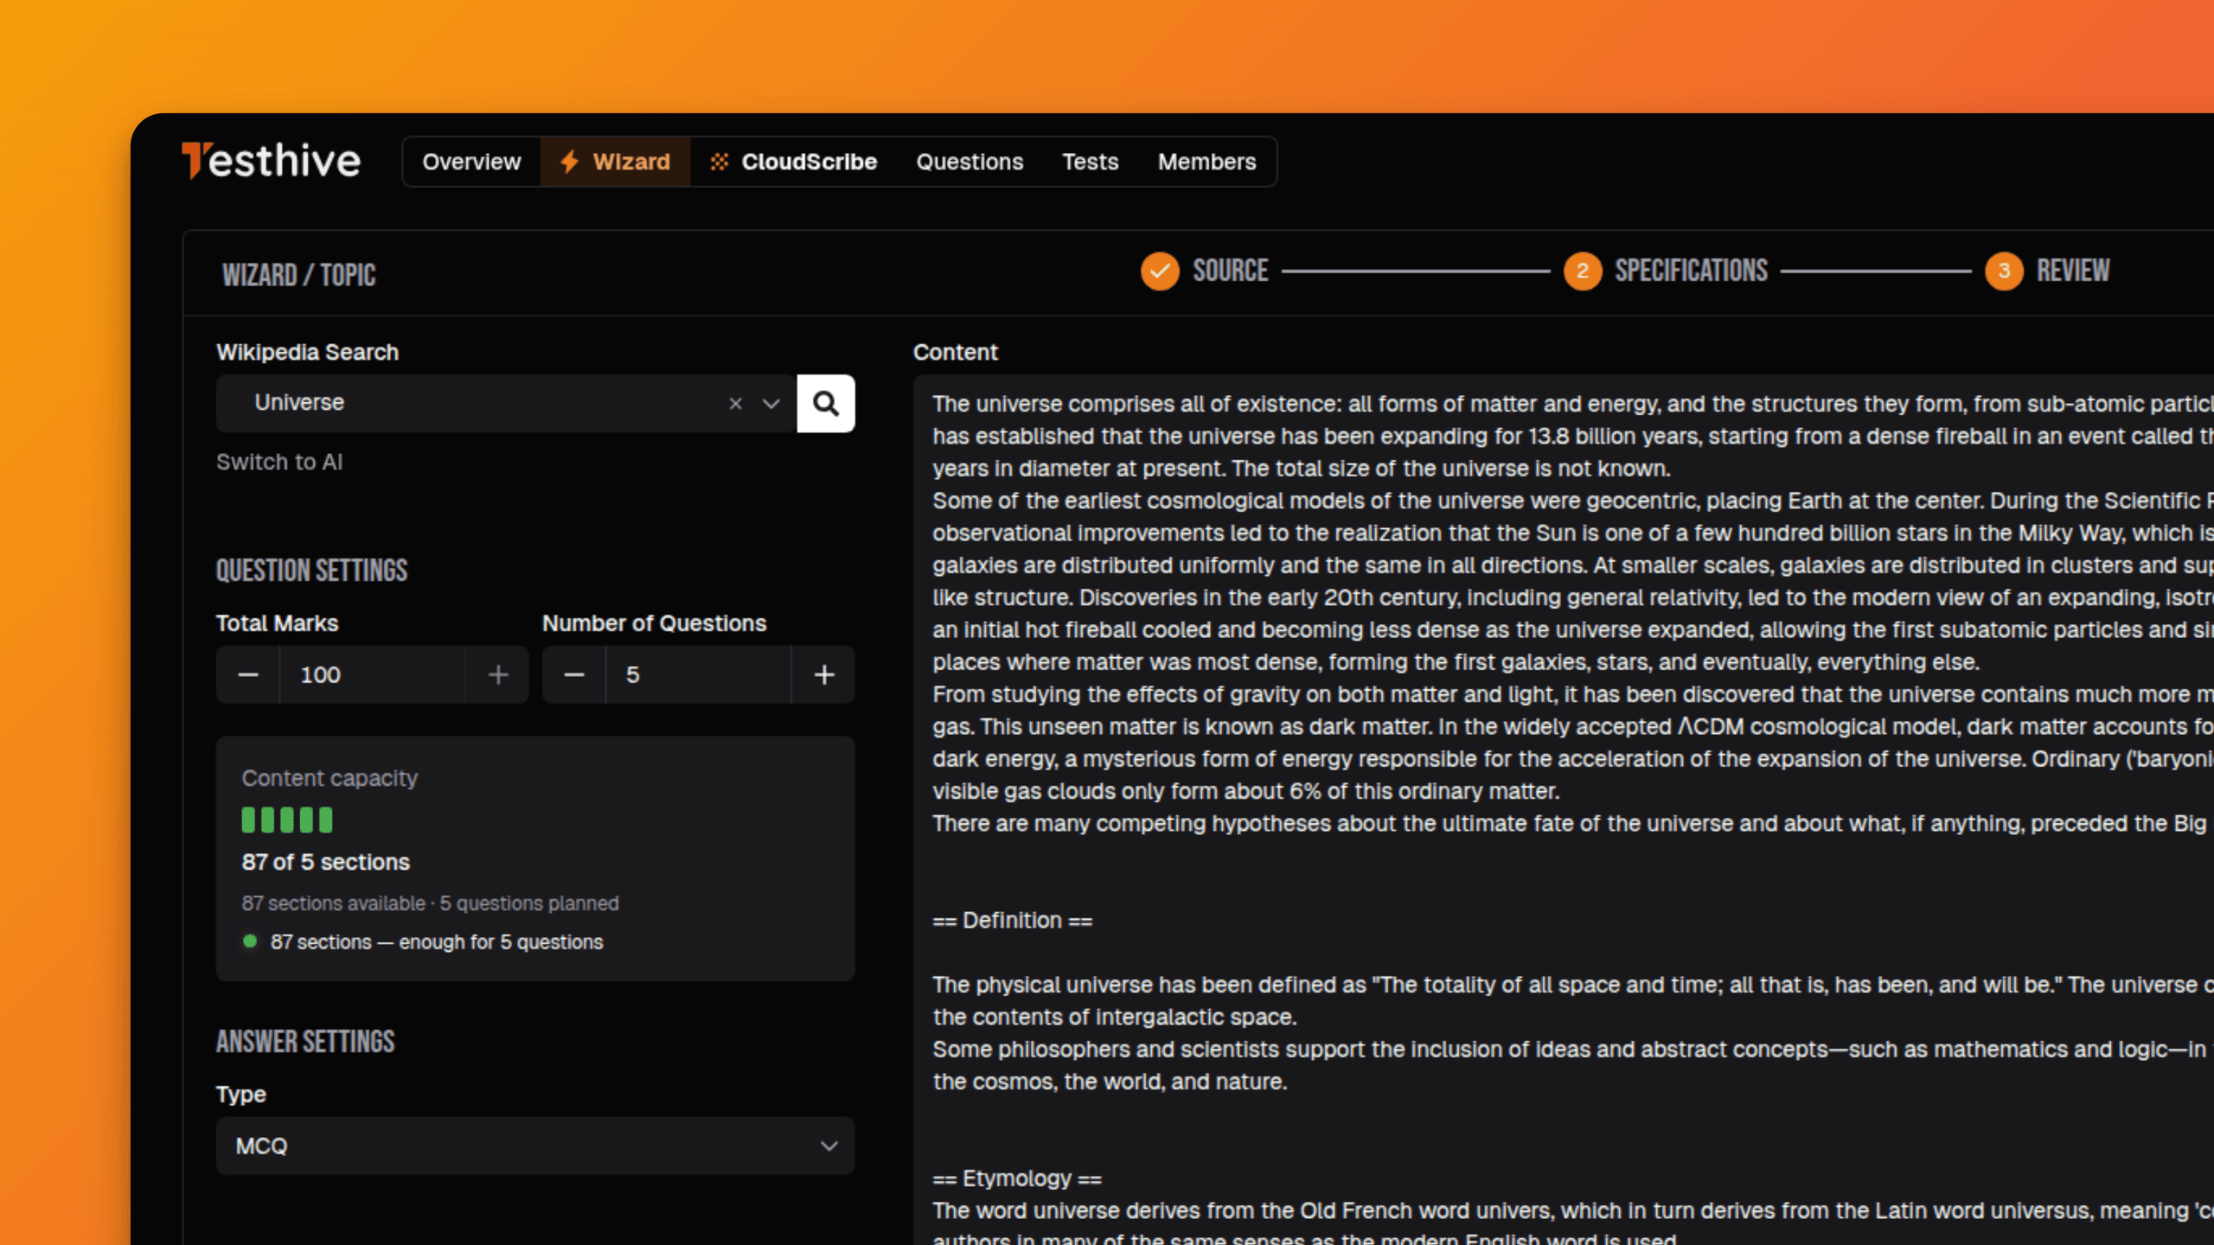Click the green content capacity bars
This screenshot has height=1245, width=2214.
point(287,820)
